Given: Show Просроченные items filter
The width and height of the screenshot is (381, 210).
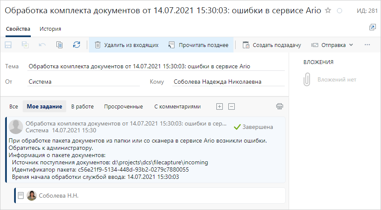Looking at the screenshot, I should tap(123, 107).
